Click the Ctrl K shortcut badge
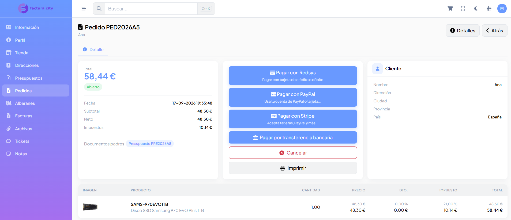511x220 pixels. click(206, 9)
